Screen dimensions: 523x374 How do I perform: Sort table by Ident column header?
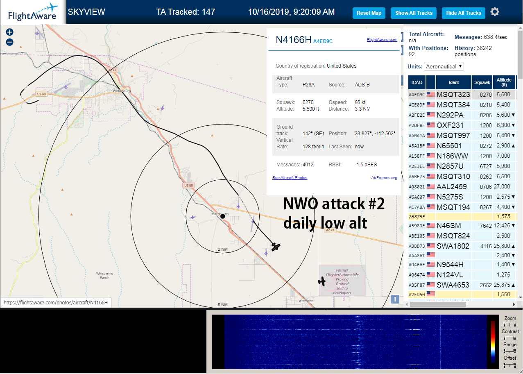pos(454,82)
